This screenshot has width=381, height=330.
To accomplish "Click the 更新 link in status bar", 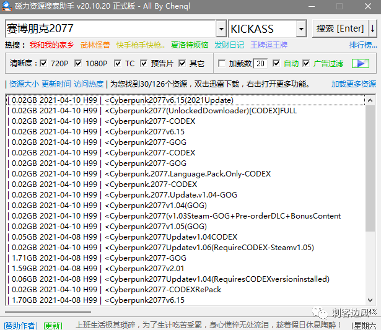I will click(x=53, y=326).
